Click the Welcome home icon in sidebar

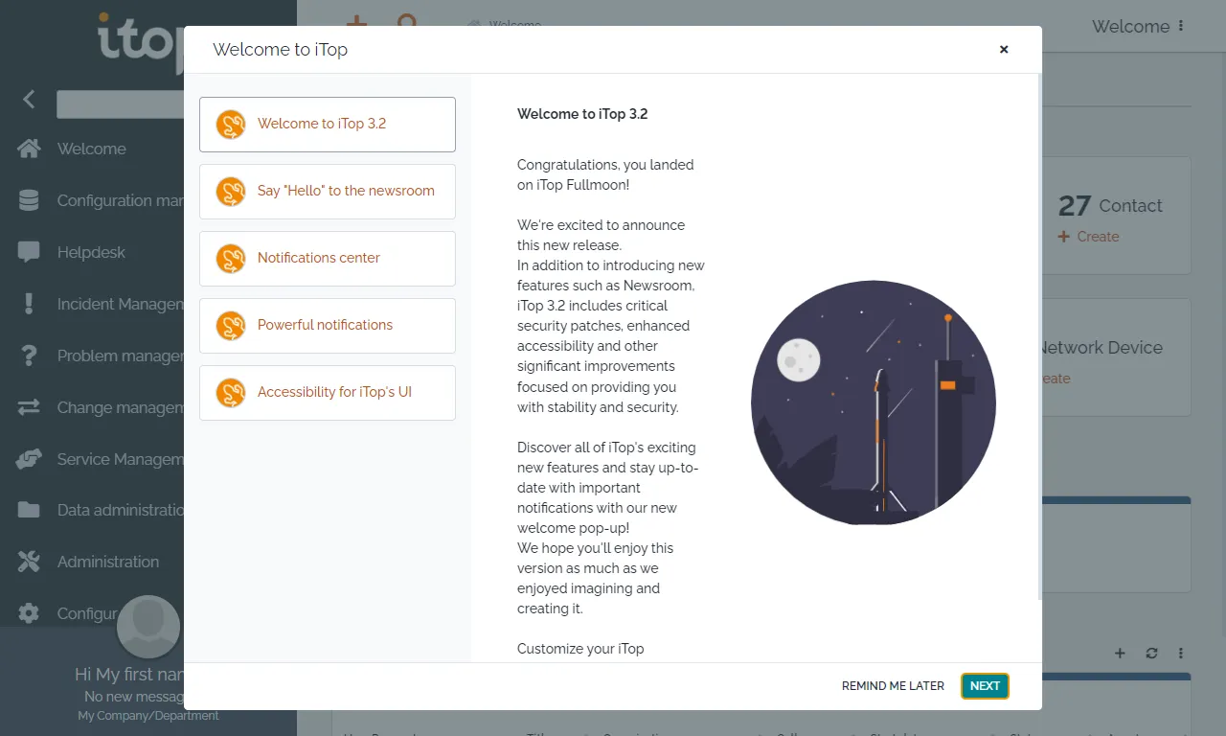click(29, 149)
